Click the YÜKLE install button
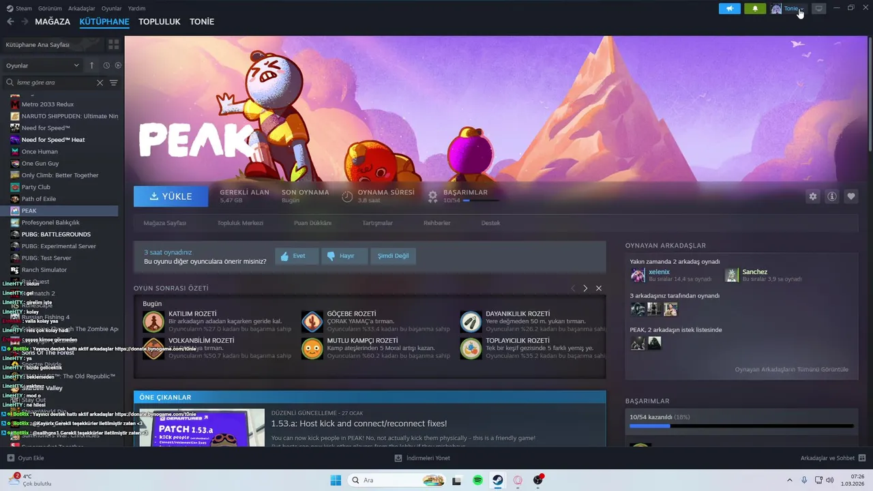The image size is (873, 491). (x=171, y=196)
